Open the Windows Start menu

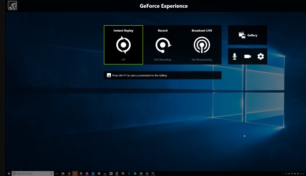point(9,174)
